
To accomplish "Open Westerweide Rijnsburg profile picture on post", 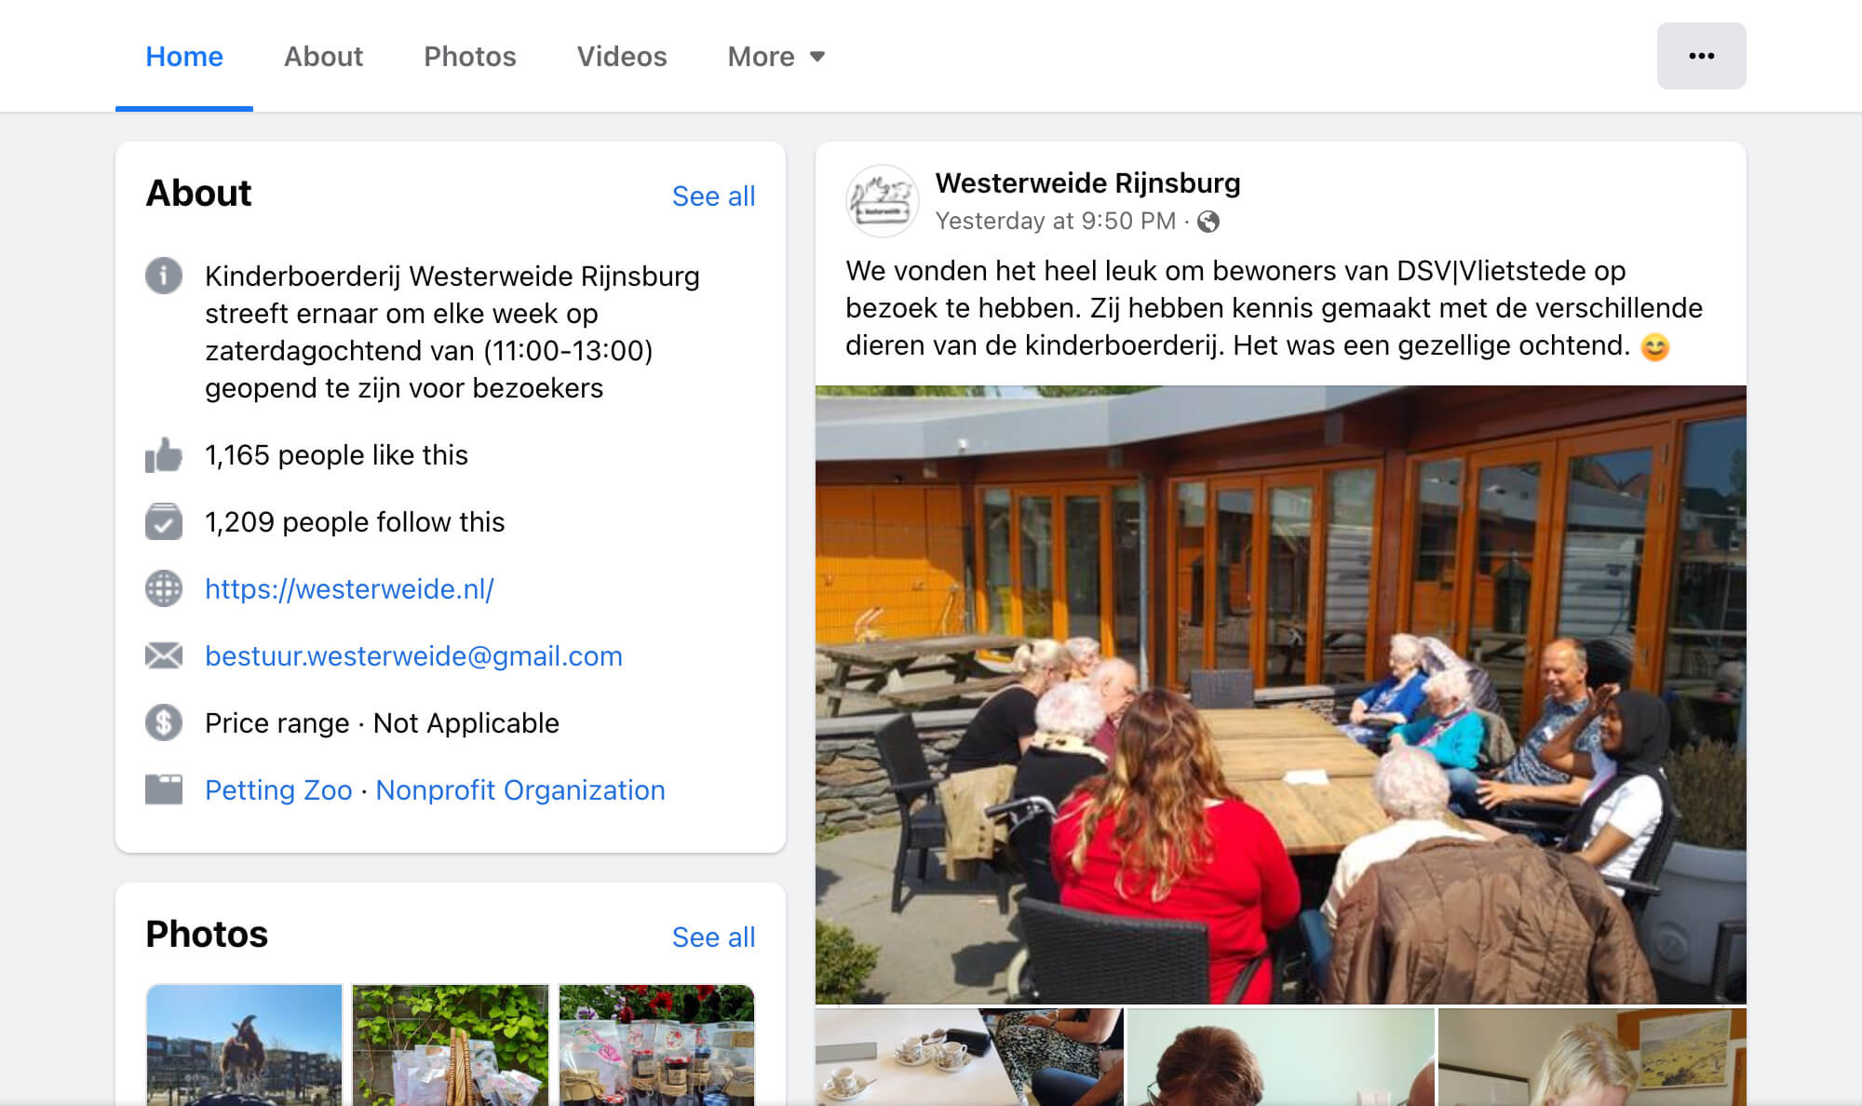I will click(882, 201).
